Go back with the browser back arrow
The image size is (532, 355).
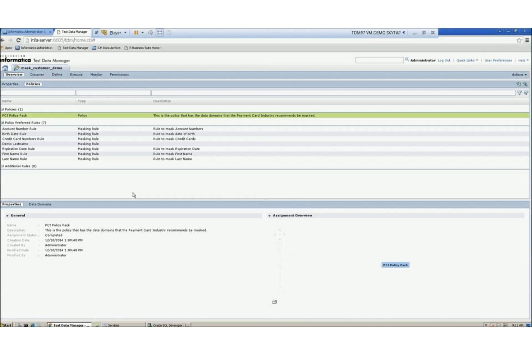point(3,40)
